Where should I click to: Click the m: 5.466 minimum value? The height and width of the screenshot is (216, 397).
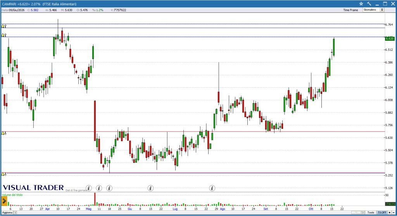pos(51,10)
